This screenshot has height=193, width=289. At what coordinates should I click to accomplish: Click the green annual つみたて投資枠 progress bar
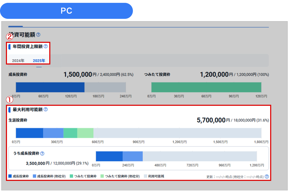(x=206, y=87)
